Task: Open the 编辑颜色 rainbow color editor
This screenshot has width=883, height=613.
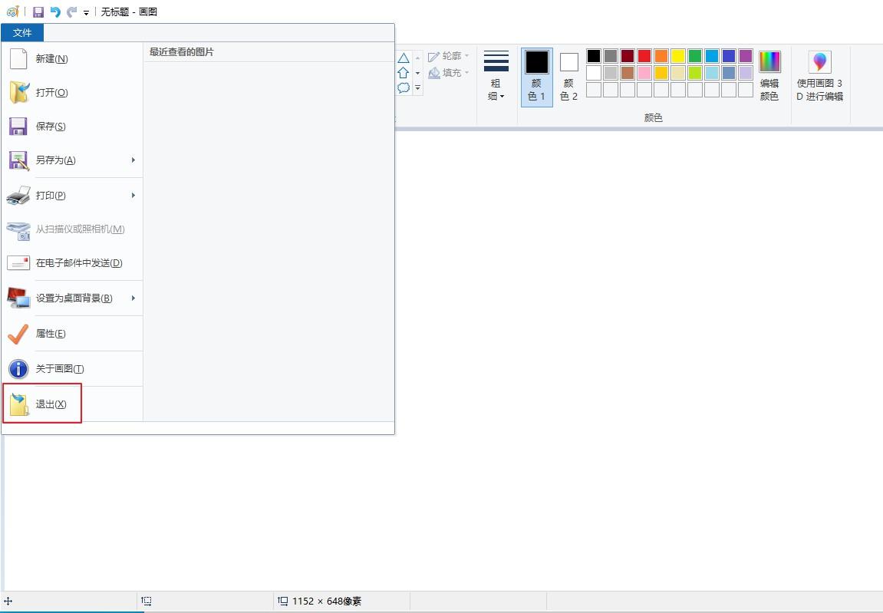Action: click(x=769, y=75)
